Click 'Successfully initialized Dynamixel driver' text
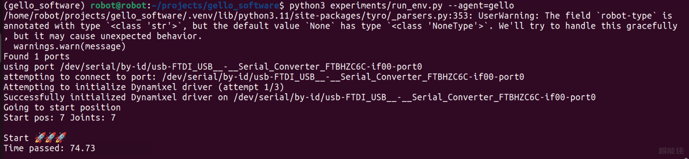The height and width of the screenshot is (159, 689). (108, 97)
